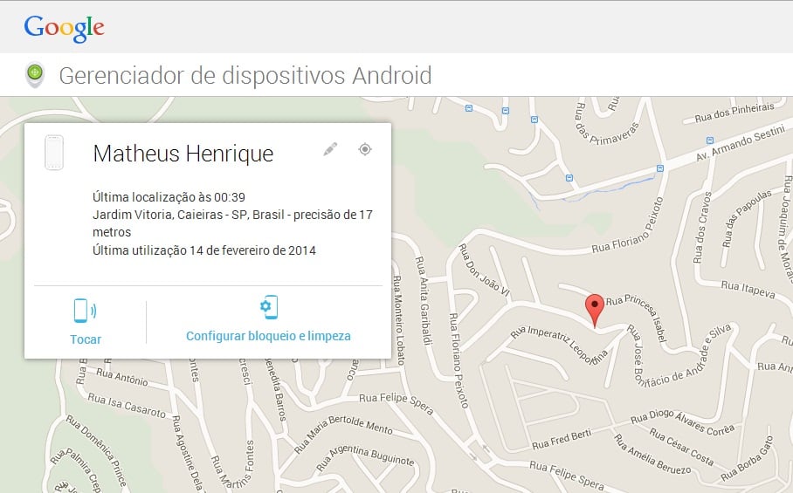Click the pencil icon to rename device

(x=330, y=149)
